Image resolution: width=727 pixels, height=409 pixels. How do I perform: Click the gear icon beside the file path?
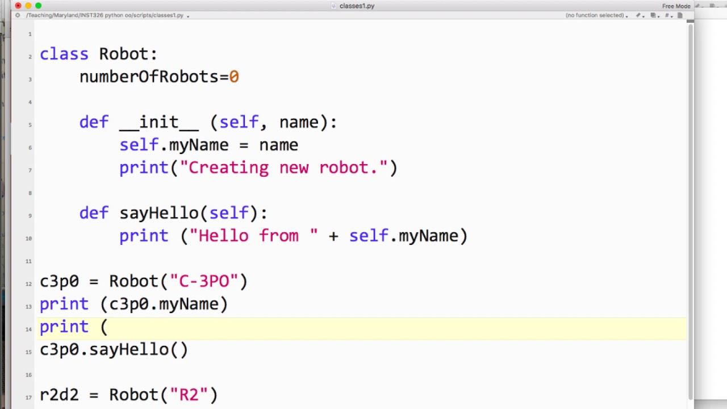pyautogui.click(x=18, y=15)
